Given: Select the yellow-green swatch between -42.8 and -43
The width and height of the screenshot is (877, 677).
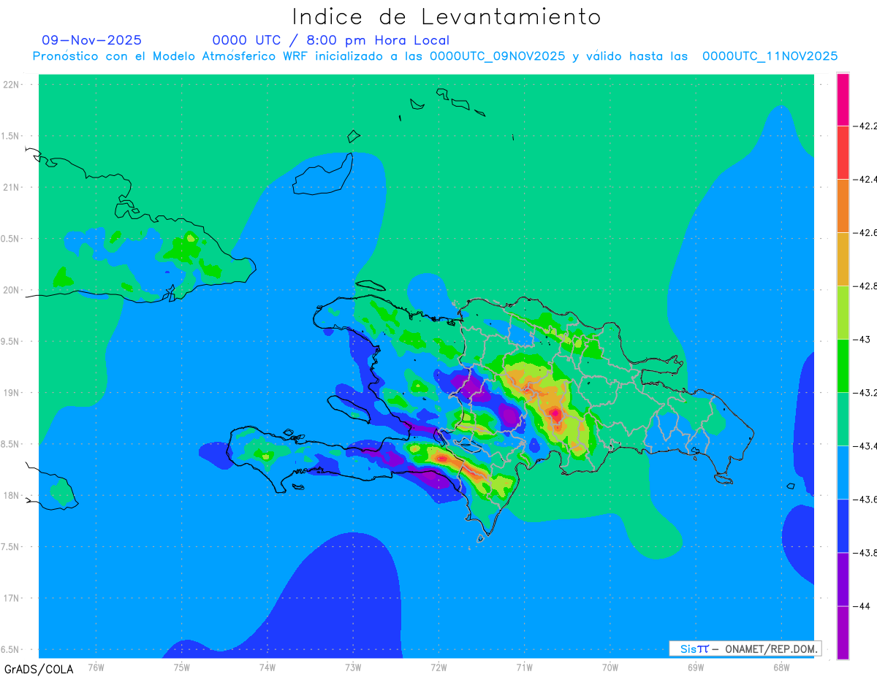Looking at the screenshot, I should 843,313.
